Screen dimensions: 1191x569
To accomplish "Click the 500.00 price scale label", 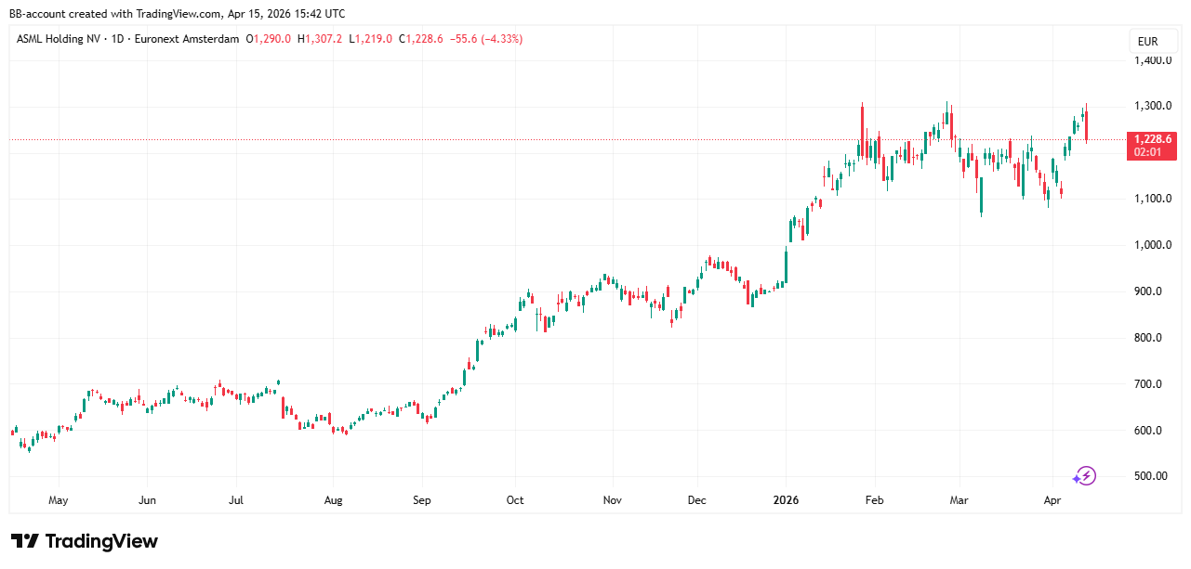I will click(1152, 476).
